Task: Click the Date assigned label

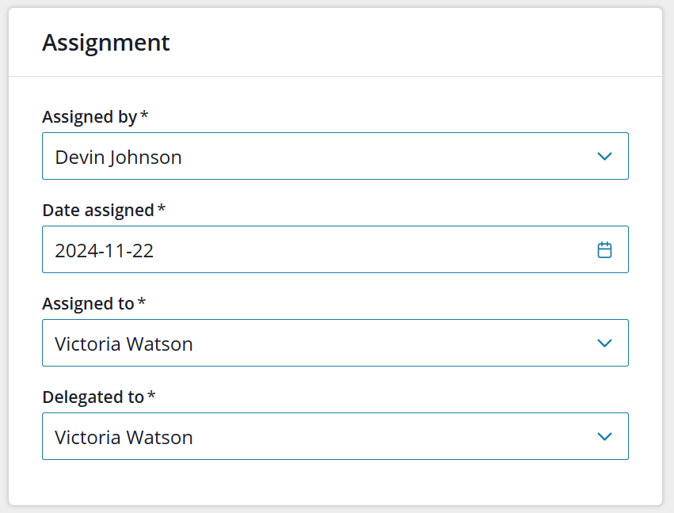Action: click(x=98, y=211)
